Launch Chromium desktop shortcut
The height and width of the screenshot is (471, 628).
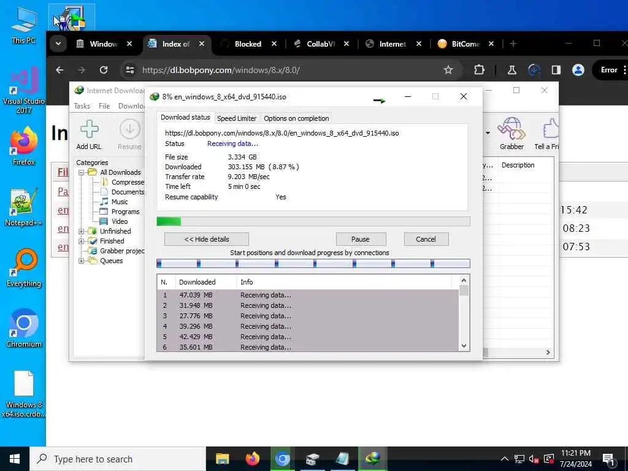(x=23, y=329)
